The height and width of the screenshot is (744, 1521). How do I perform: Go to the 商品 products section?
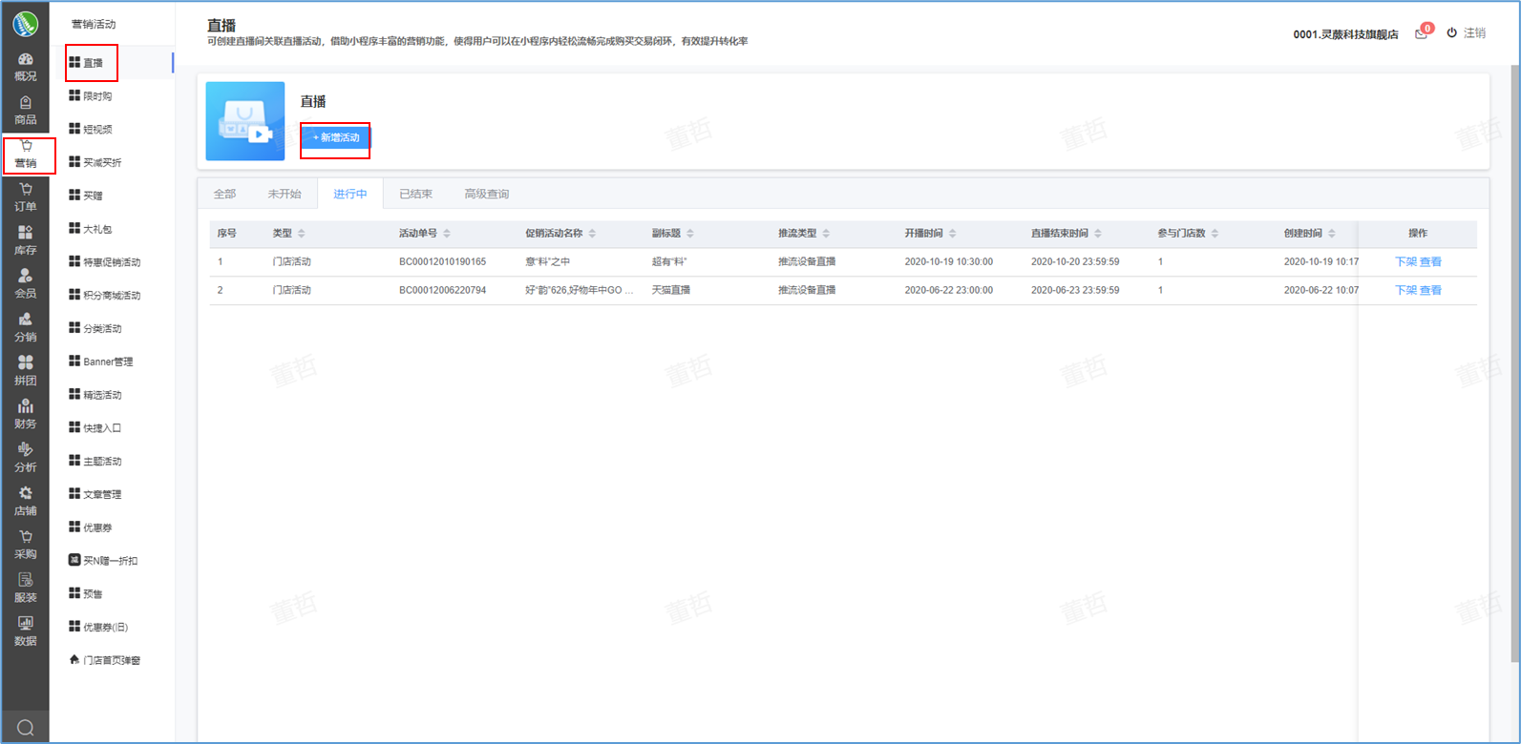click(x=26, y=111)
